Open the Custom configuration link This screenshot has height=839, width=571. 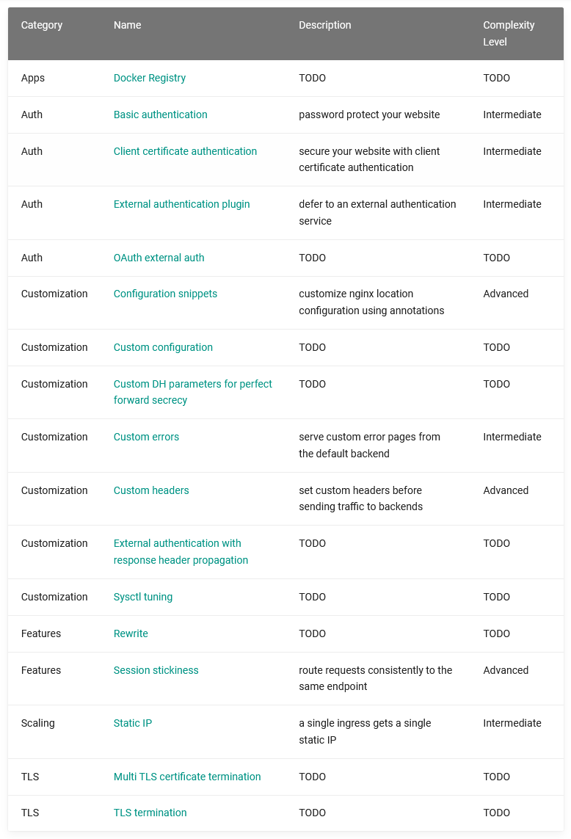pyautogui.click(x=163, y=347)
